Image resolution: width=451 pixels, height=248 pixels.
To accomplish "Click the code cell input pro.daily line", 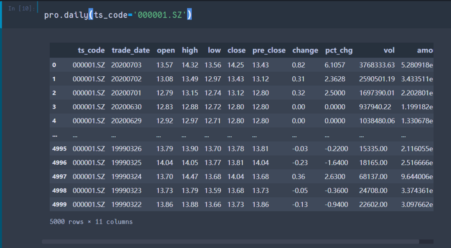I will [118, 15].
